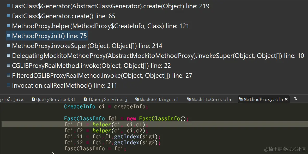Click the Java file icon on IQueryService.j tab
The width and height of the screenshot is (308, 154).
[x=86, y=99]
